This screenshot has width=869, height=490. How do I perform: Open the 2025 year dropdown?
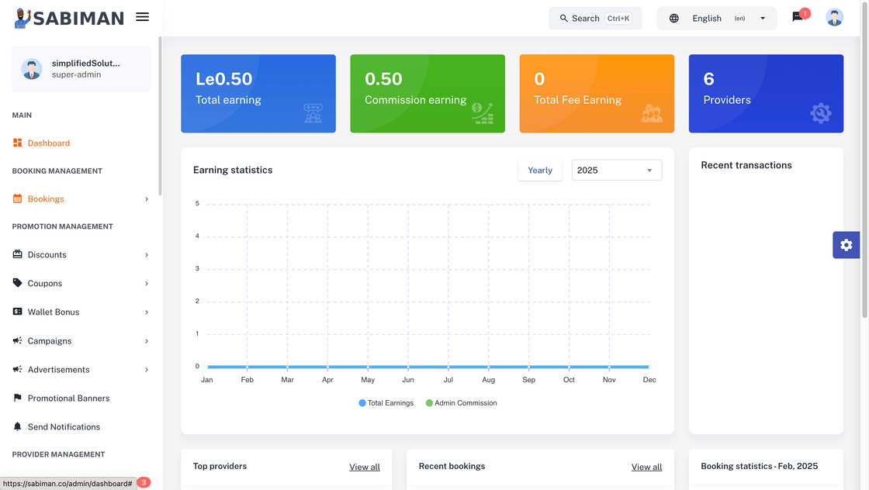point(617,170)
